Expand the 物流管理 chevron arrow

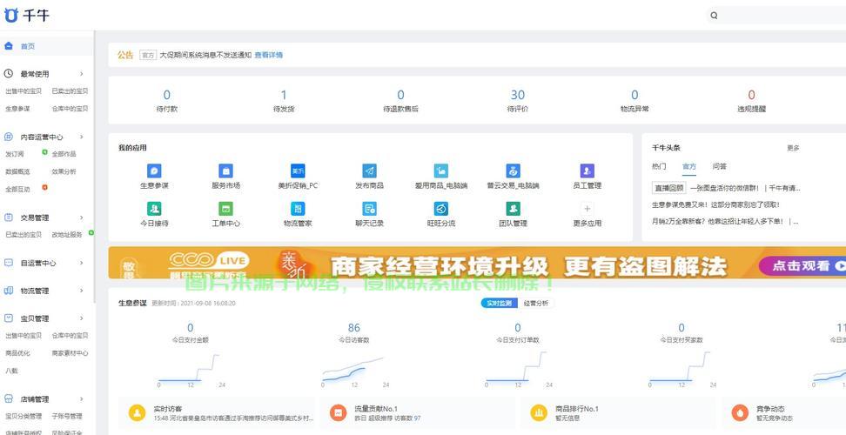click(x=82, y=291)
